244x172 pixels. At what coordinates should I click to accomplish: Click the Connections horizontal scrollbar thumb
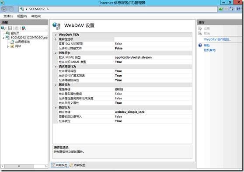click(19, 166)
